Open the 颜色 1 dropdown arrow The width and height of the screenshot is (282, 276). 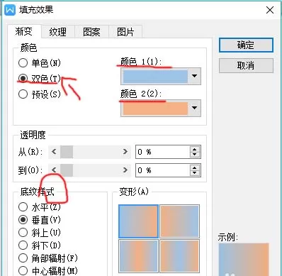194,76
